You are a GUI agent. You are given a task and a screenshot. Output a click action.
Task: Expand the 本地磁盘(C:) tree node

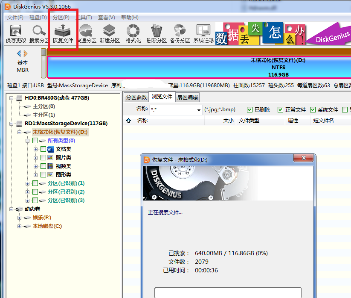19,226
